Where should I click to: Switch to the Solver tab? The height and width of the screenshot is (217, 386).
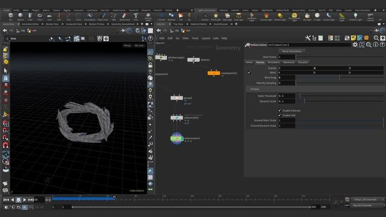click(x=249, y=62)
